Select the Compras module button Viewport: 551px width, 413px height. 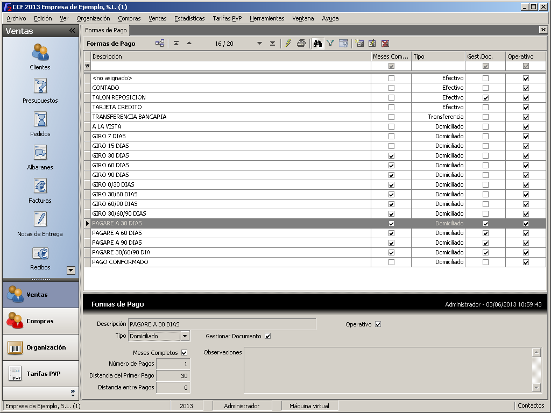point(41,321)
